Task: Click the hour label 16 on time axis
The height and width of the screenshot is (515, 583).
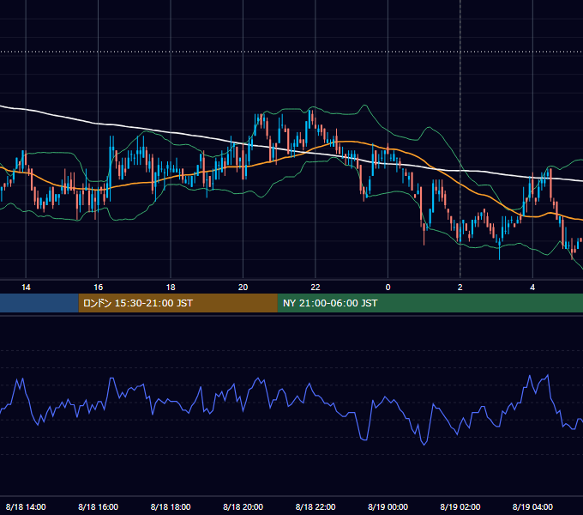Action: [x=98, y=288]
